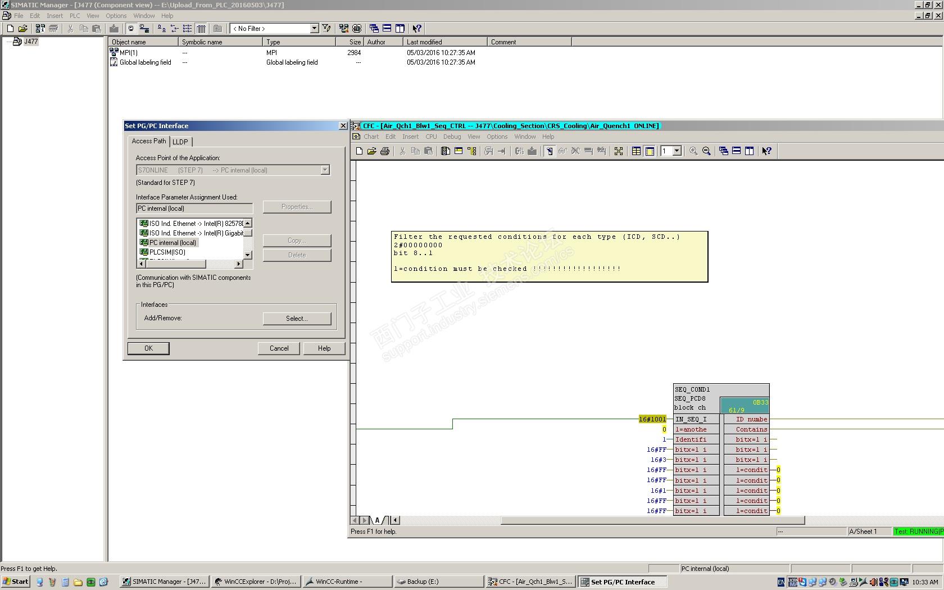The width and height of the screenshot is (944, 590).
Task: Switch to WinCCExplorer taskbar button
Action: pyautogui.click(x=256, y=582)
